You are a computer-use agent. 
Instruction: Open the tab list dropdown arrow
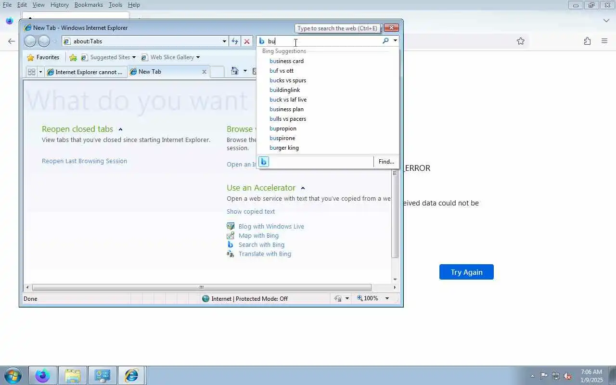(40, 72)
